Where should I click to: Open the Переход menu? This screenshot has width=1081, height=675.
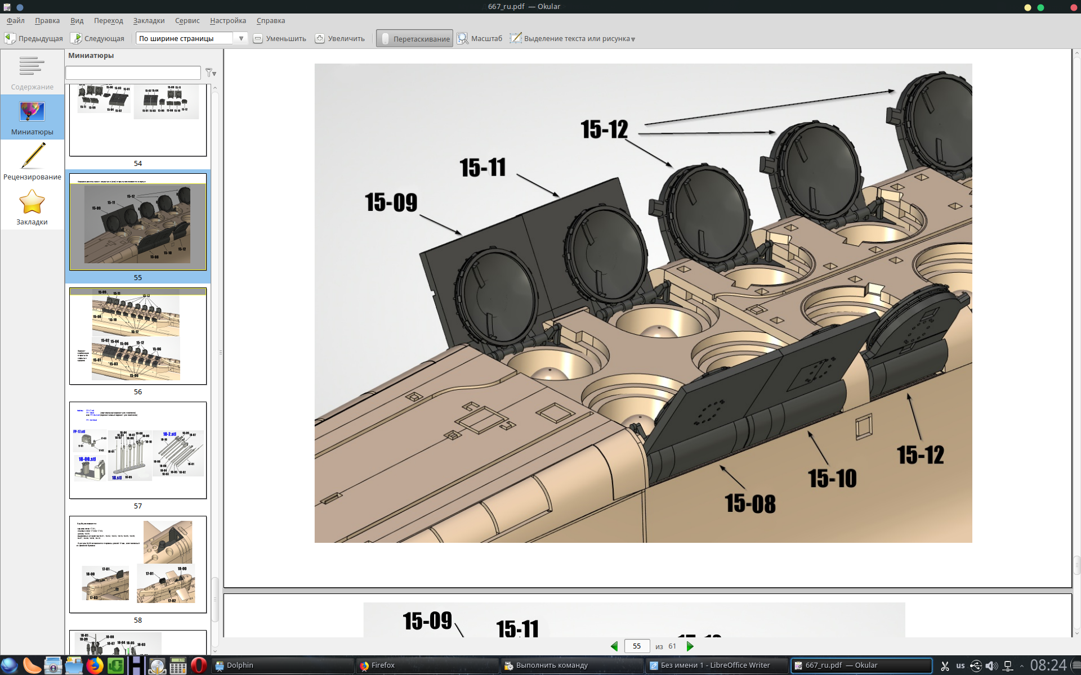click(x=109, y=20)
